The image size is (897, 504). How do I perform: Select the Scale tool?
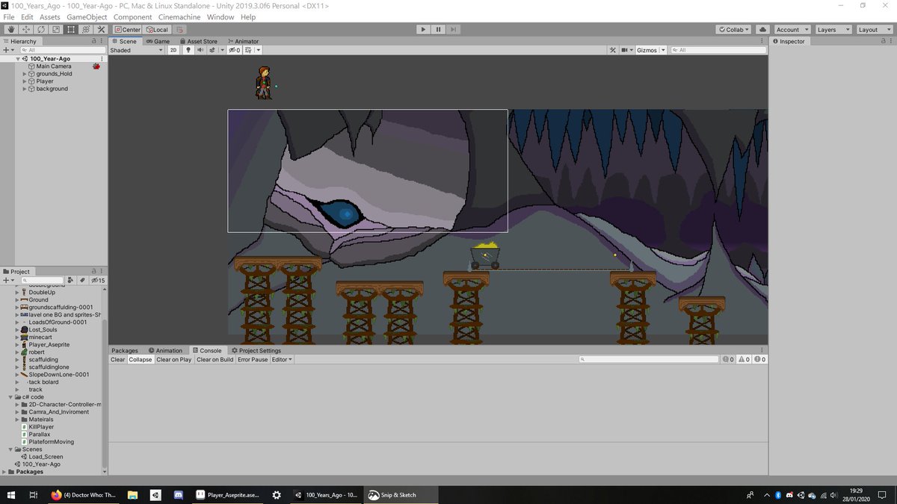[x=56, y=29]
